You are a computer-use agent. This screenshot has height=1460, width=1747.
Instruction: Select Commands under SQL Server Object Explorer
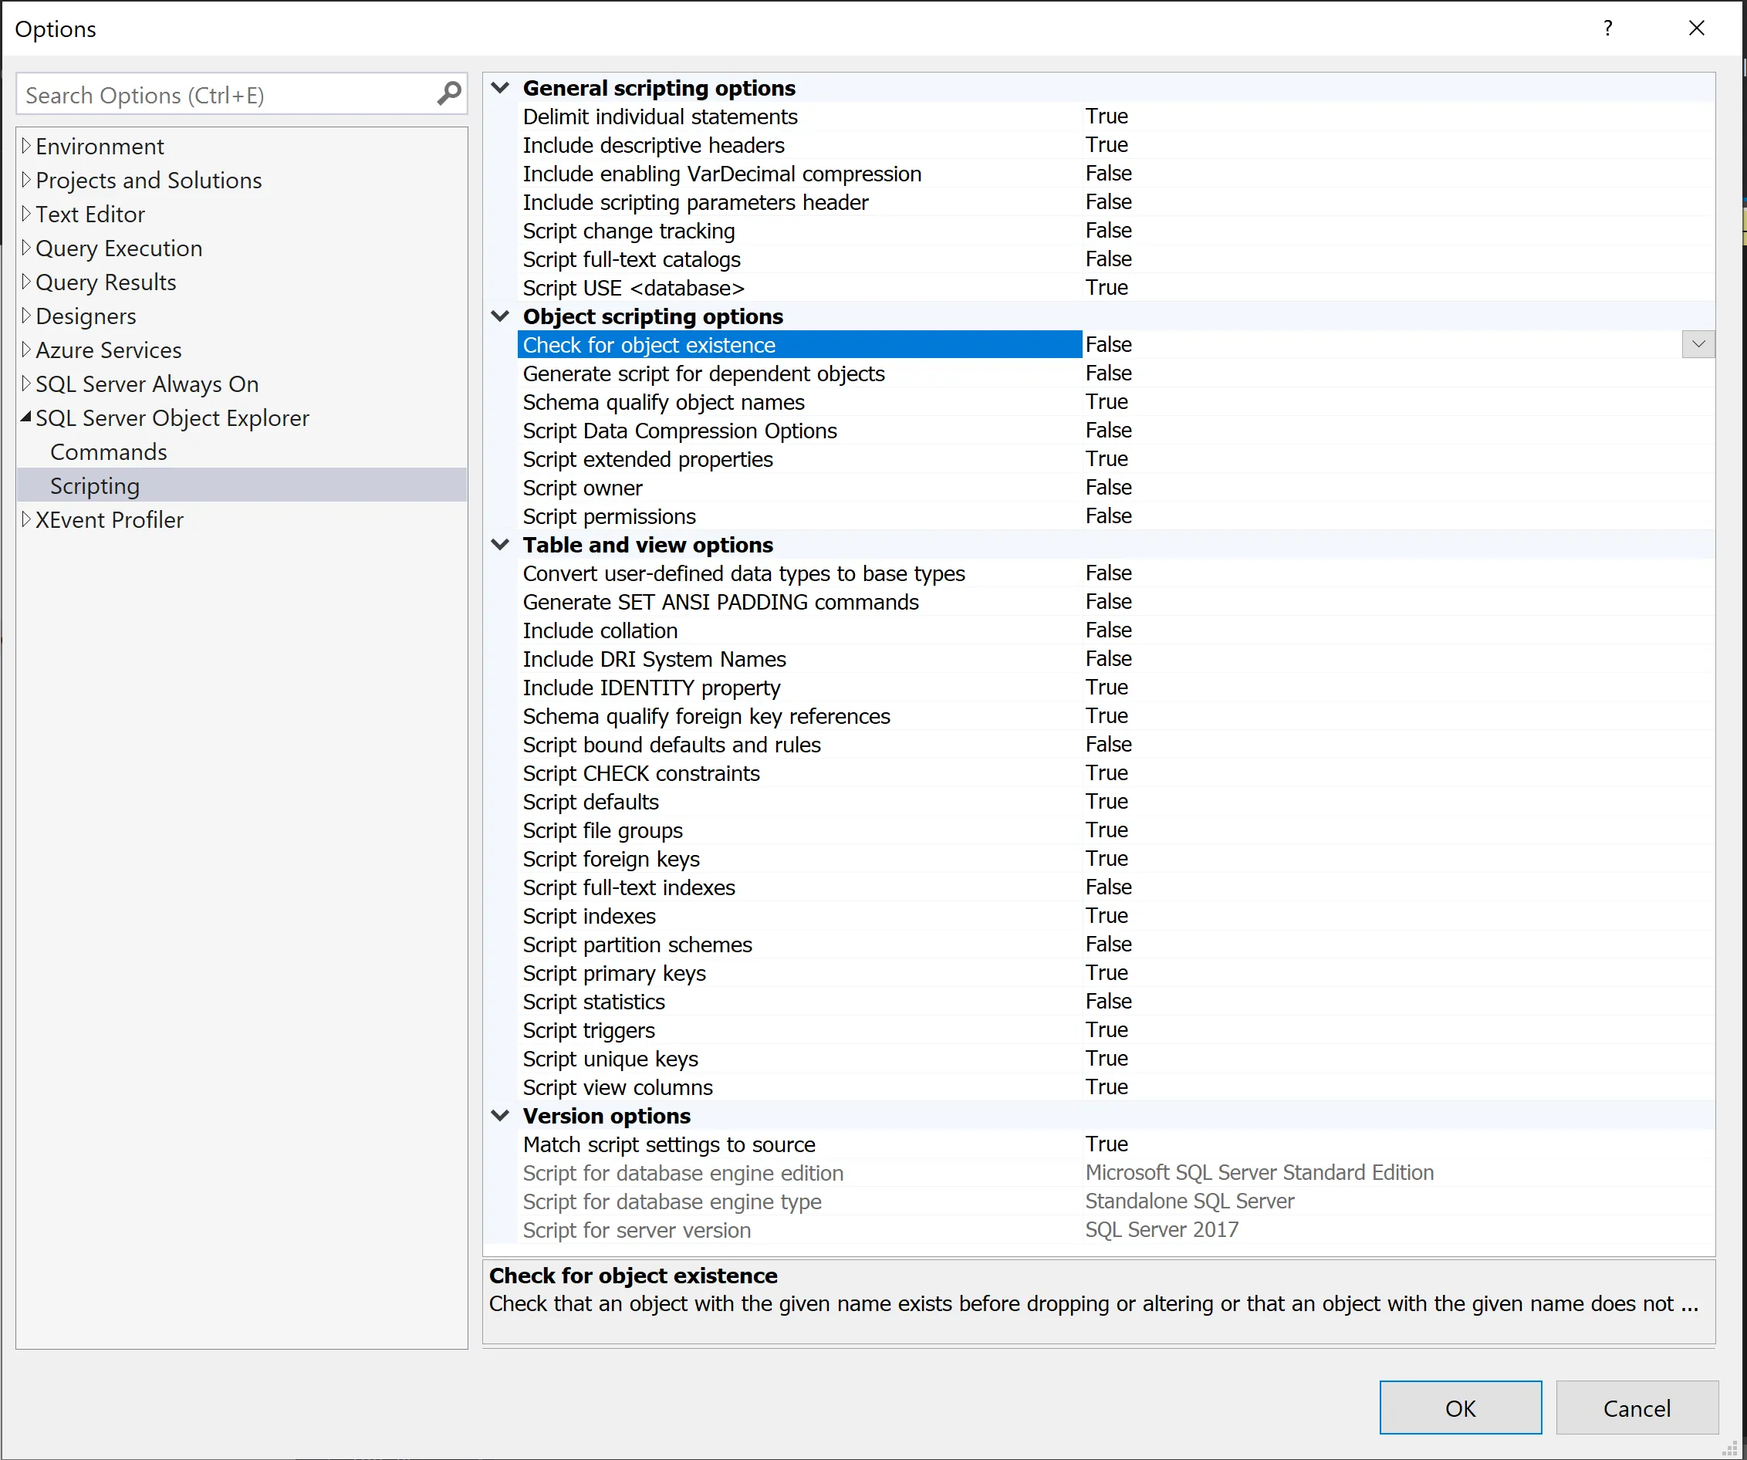click(108, 451)
